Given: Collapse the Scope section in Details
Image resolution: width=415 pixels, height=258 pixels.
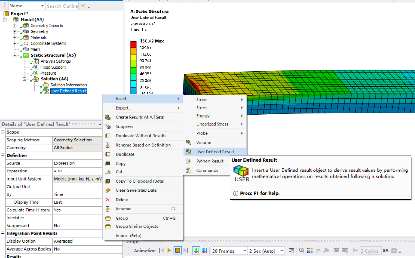Looking at the screenshot, I should pos(3,132).
